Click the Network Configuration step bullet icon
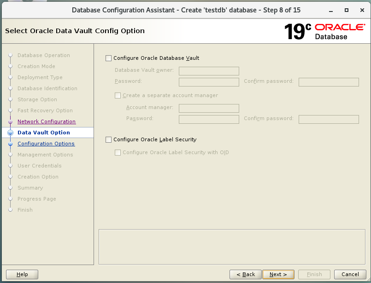Screen dimensions: 371x283 point(10,122)
